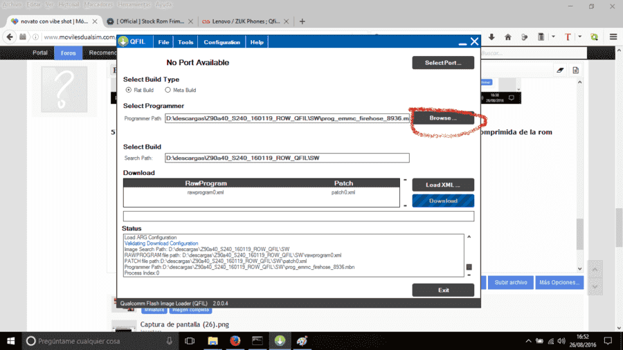Click the minus button above download table

click(405, 180)
